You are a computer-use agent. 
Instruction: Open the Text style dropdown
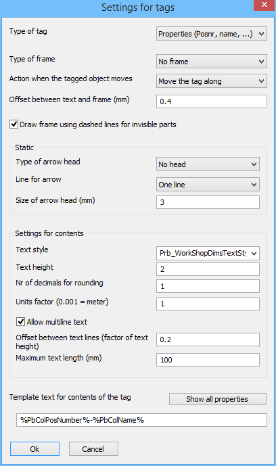(208, 253)
